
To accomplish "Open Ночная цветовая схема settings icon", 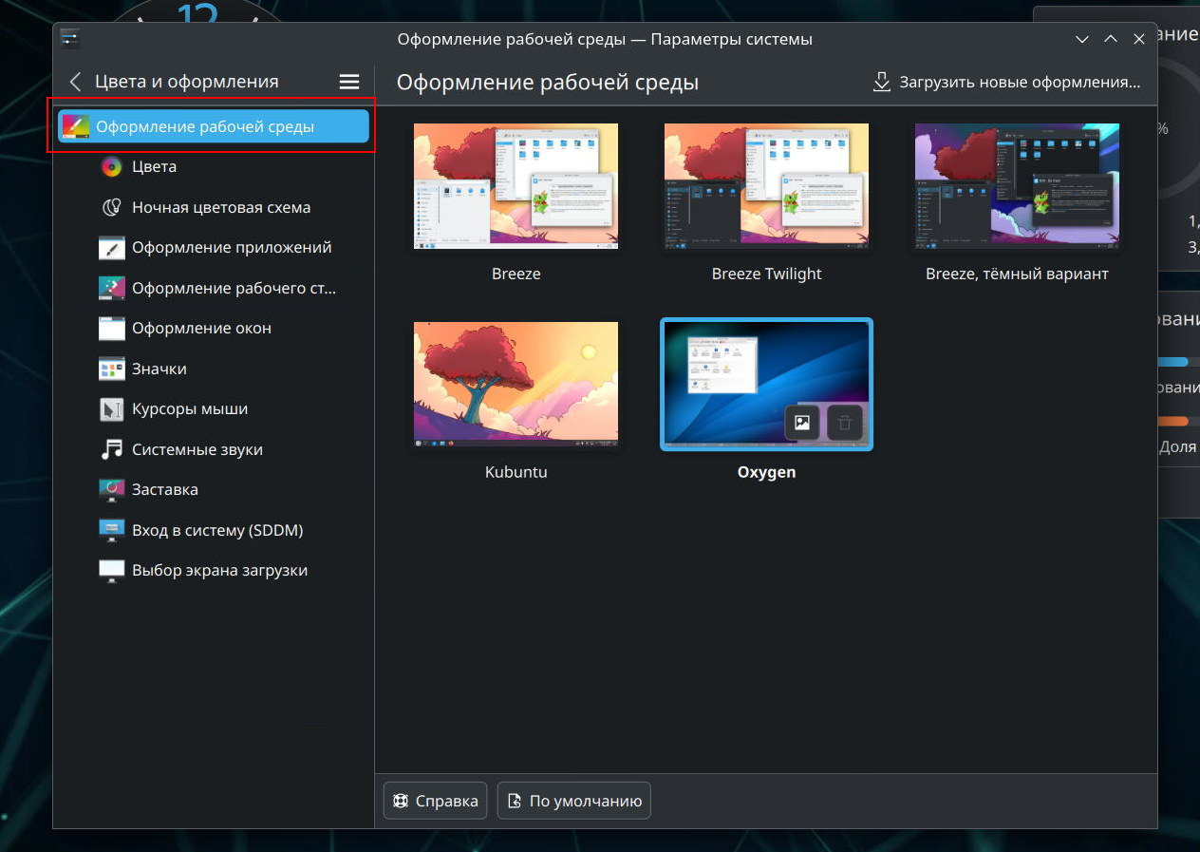I will (x=112, y=207).
